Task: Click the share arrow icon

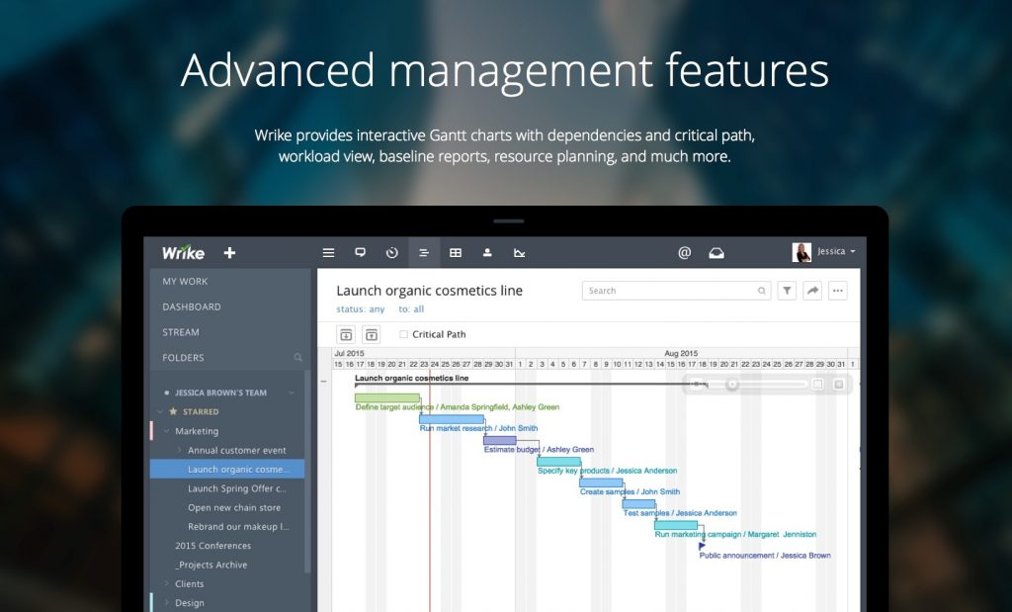Action: [812, 291]
